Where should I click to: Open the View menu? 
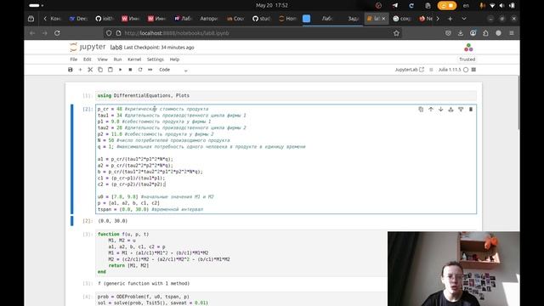coord(102,59)
